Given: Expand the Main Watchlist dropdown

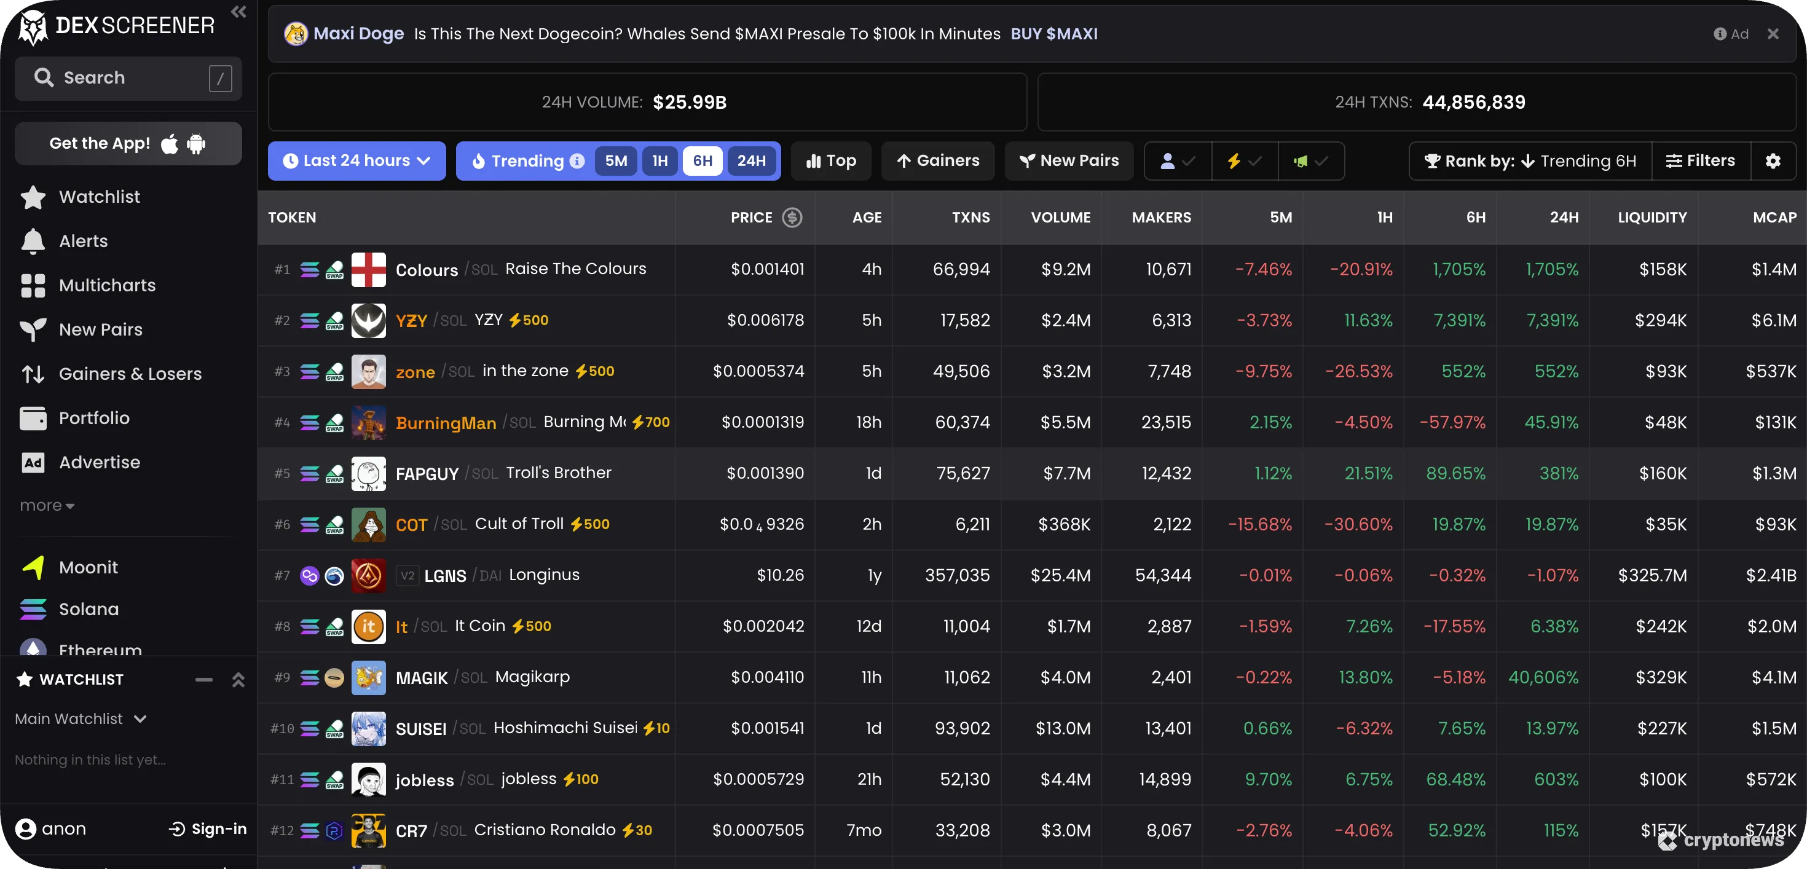Looking at the screenshot, I should coord(79,718).
